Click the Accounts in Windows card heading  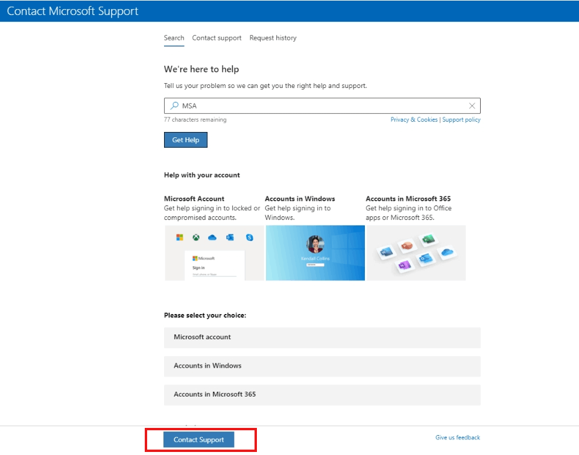point(300,198)
